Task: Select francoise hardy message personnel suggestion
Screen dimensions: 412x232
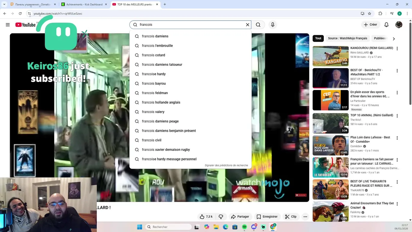Action: click(190, 159)
